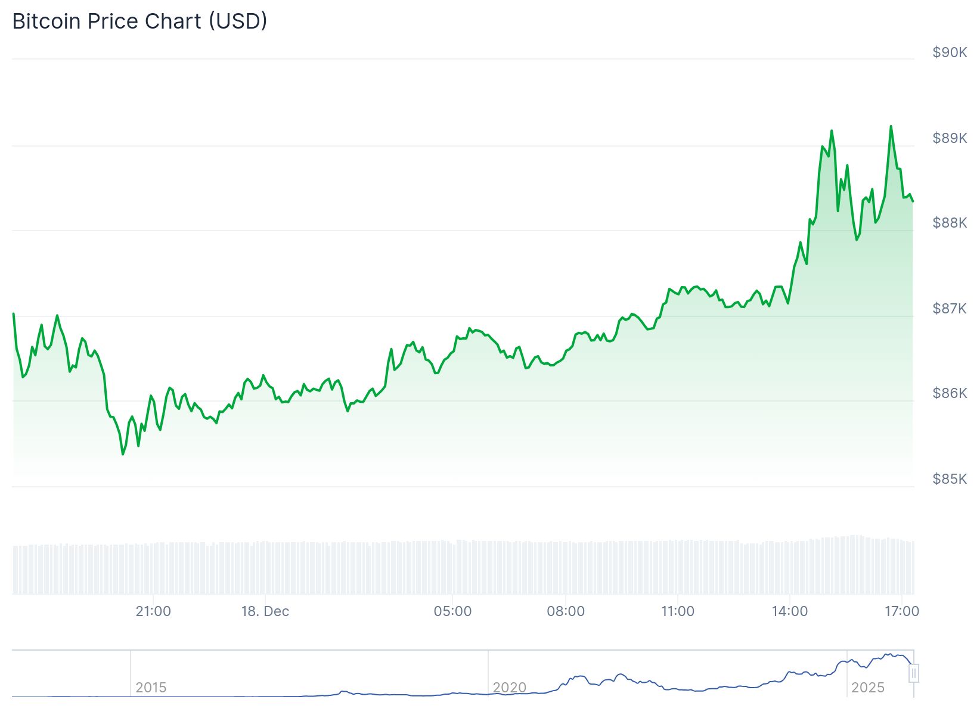The width and height of the screenshot is (980, 715).
Task: Click the $85K price axis label
Action: 950,479
